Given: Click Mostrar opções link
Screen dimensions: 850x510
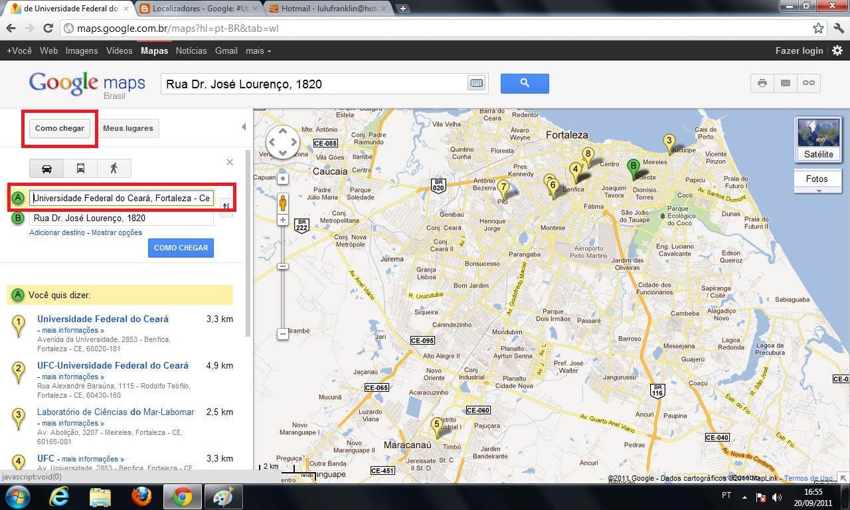Looking at the screenshot, I should tap(117, 232).
